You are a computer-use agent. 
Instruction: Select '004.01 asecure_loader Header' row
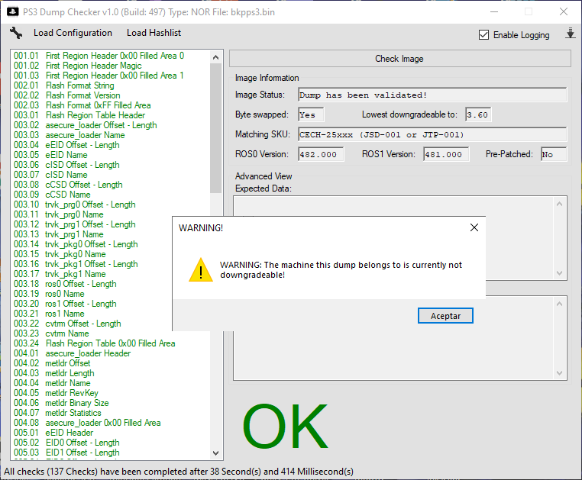(x=72, y=353)
